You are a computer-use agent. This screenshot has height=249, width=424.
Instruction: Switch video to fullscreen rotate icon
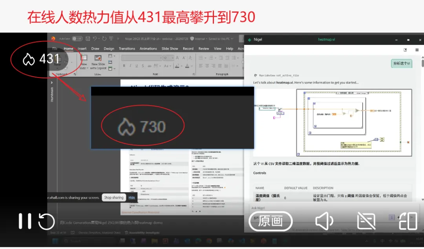(408, 221)
